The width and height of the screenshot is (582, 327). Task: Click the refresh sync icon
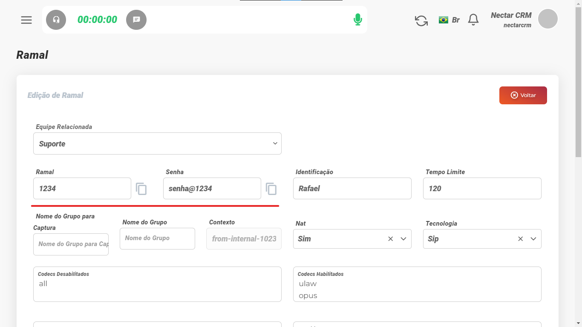click(x=421, y=20)
